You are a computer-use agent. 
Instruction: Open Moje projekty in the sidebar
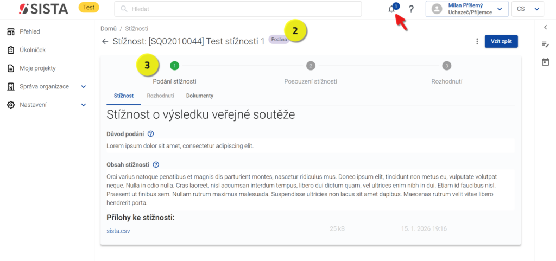click(x=38, y=68)
